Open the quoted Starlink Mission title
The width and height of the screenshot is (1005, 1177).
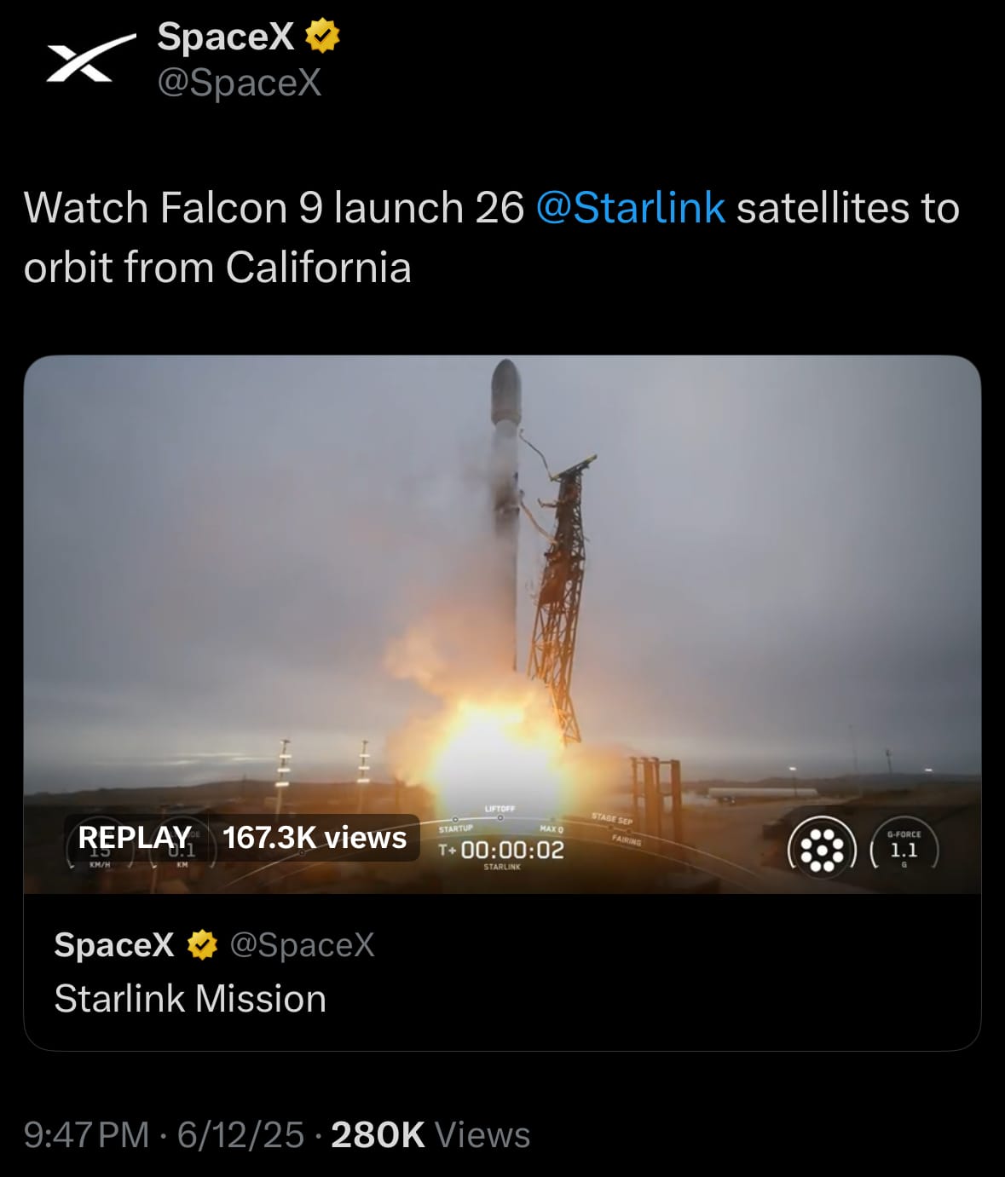coord(190,998)
